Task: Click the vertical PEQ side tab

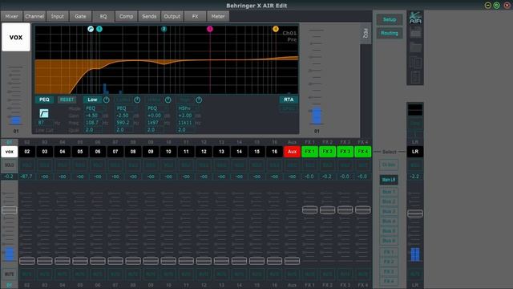Action: (x=366, y=34)
